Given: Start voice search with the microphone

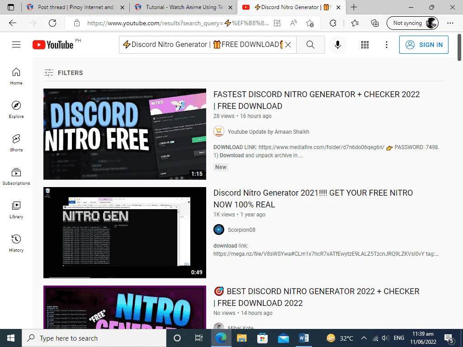Looking at the screenshot, I should click(x=337, y=45).
